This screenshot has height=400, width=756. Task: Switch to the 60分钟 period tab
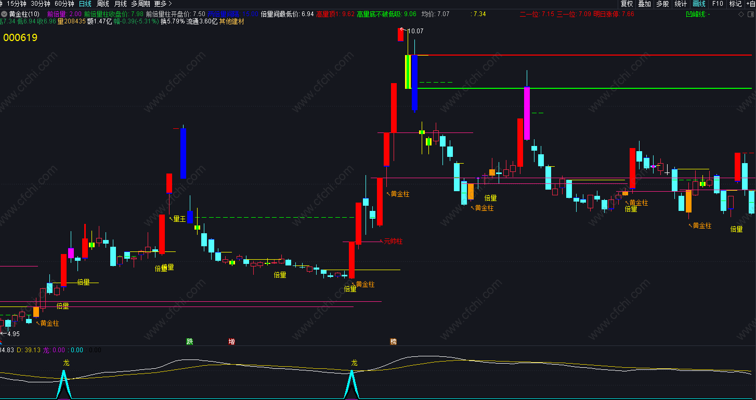(x=64, y=4)
